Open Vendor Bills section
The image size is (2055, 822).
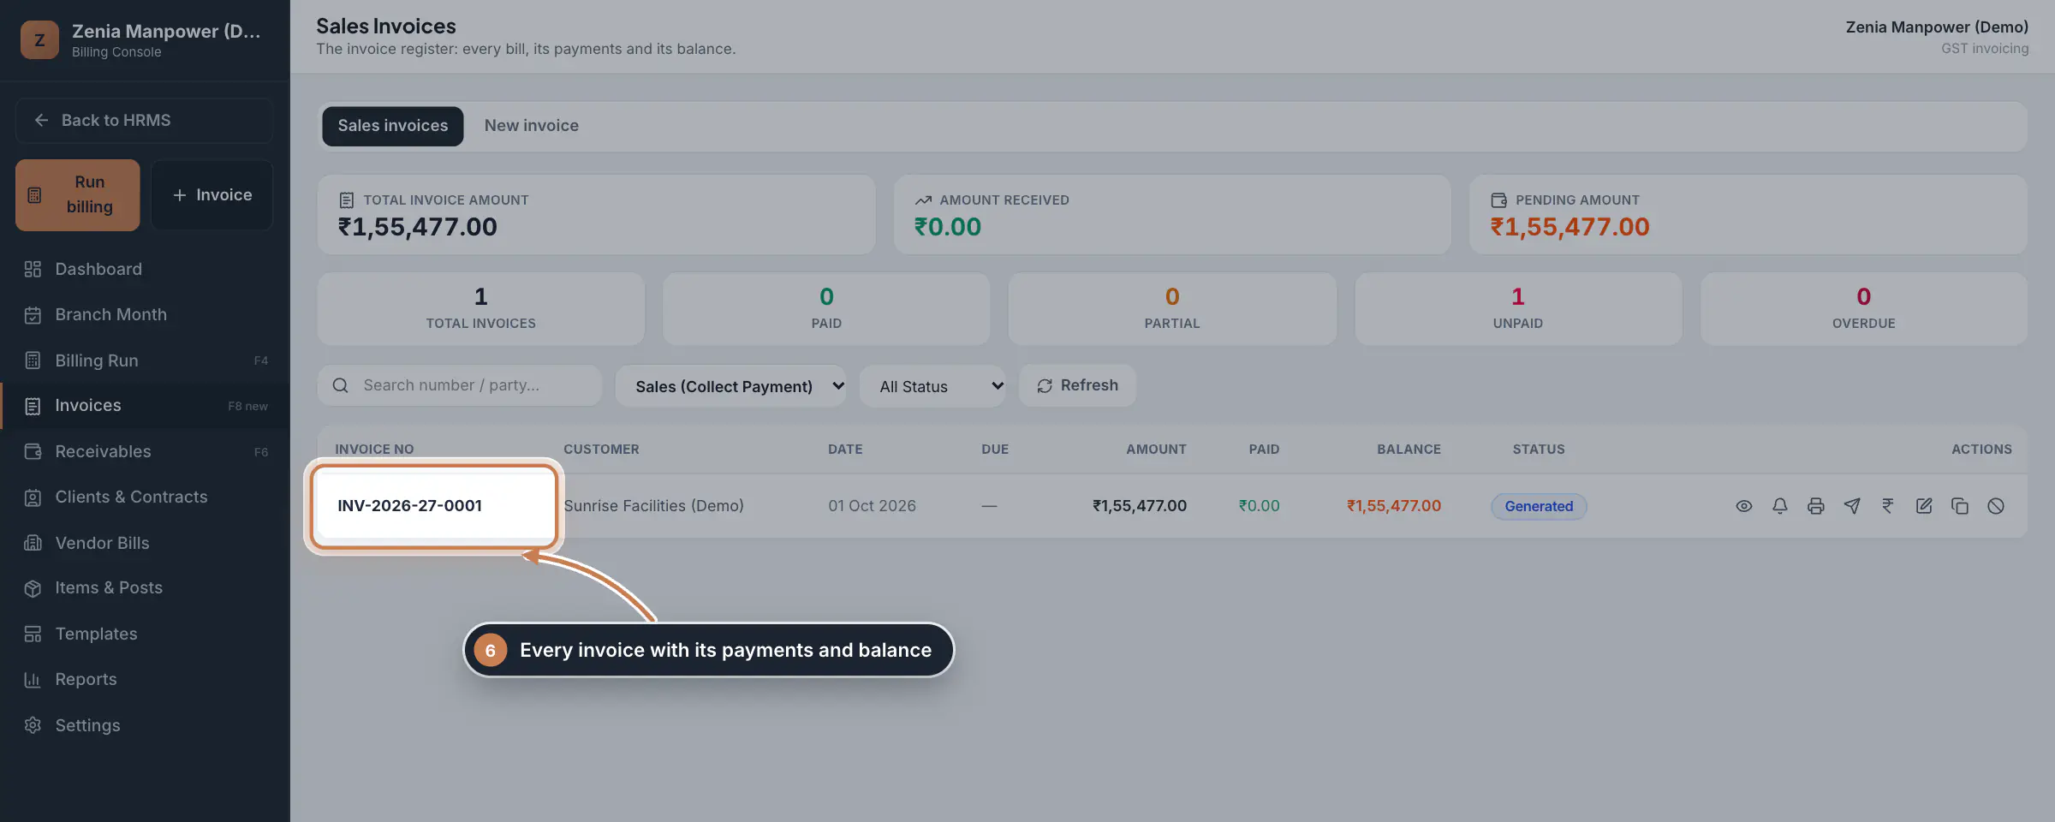[145, 543]
